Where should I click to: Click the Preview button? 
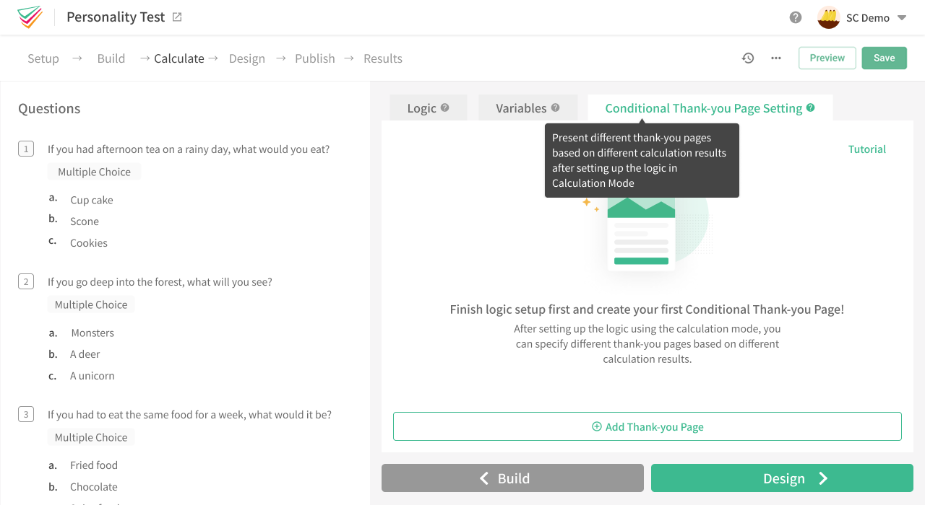(x=827, y=58)
